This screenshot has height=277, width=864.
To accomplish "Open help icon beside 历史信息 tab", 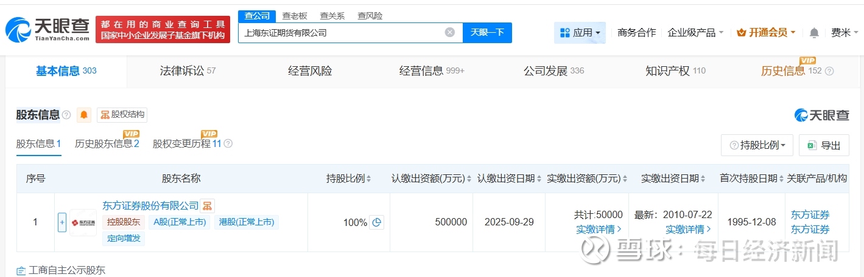I will pos(829,71).
